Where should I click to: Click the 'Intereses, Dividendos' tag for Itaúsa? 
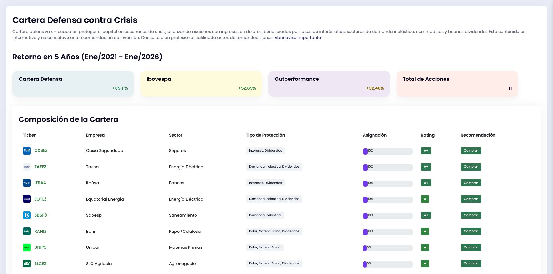coord(265,183)
